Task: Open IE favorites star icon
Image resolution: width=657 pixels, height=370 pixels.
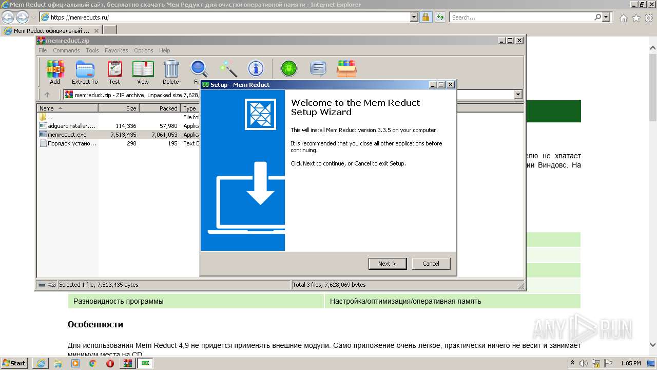Action: point(636,18)
